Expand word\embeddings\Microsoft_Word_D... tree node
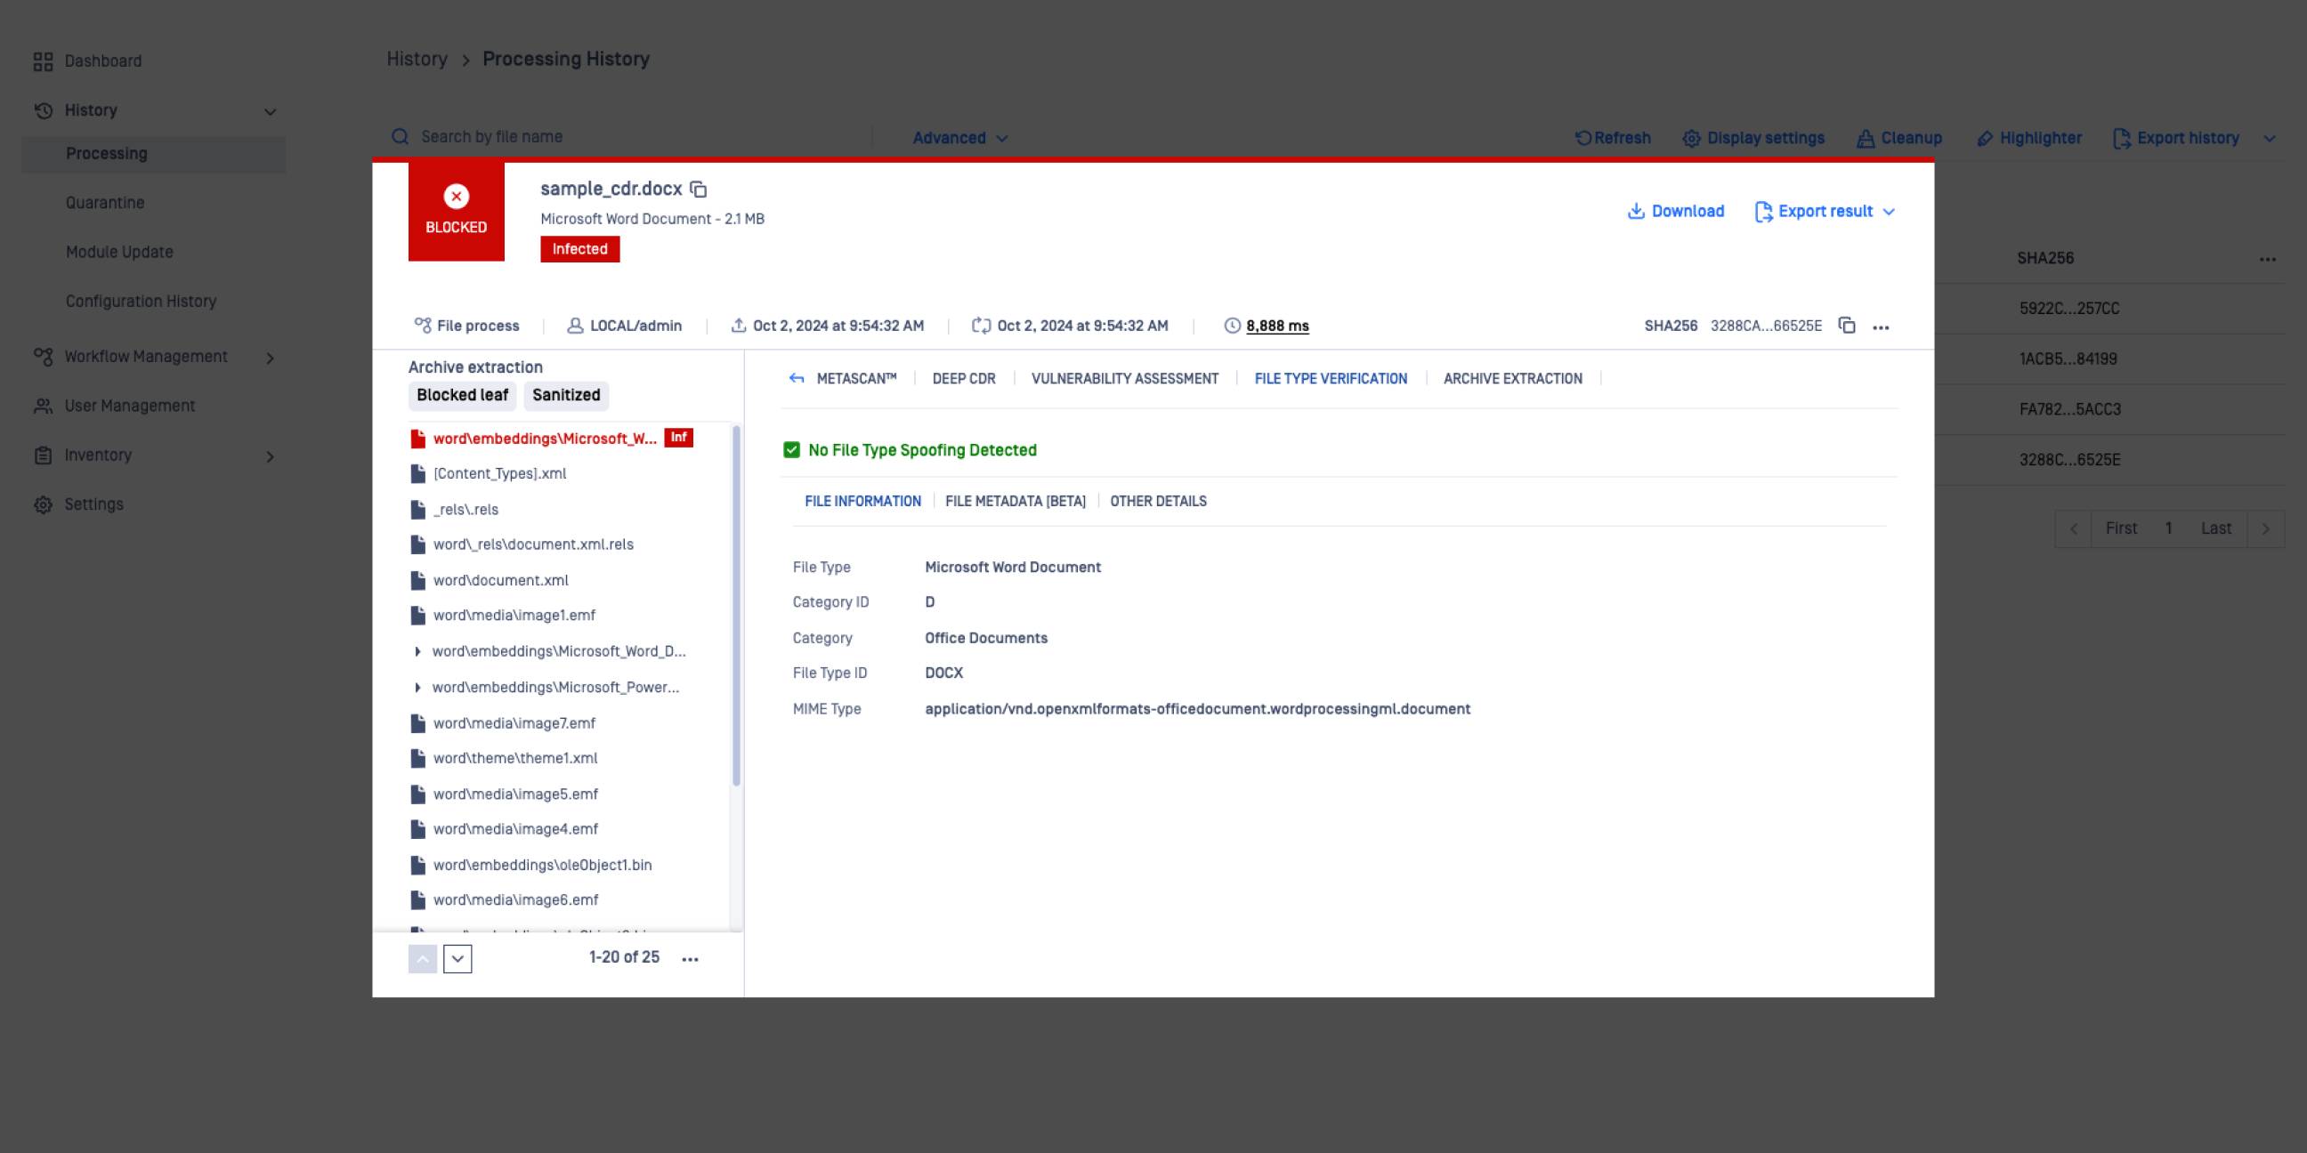This screenshot has width=2307, height=1153. coord(417,652)
